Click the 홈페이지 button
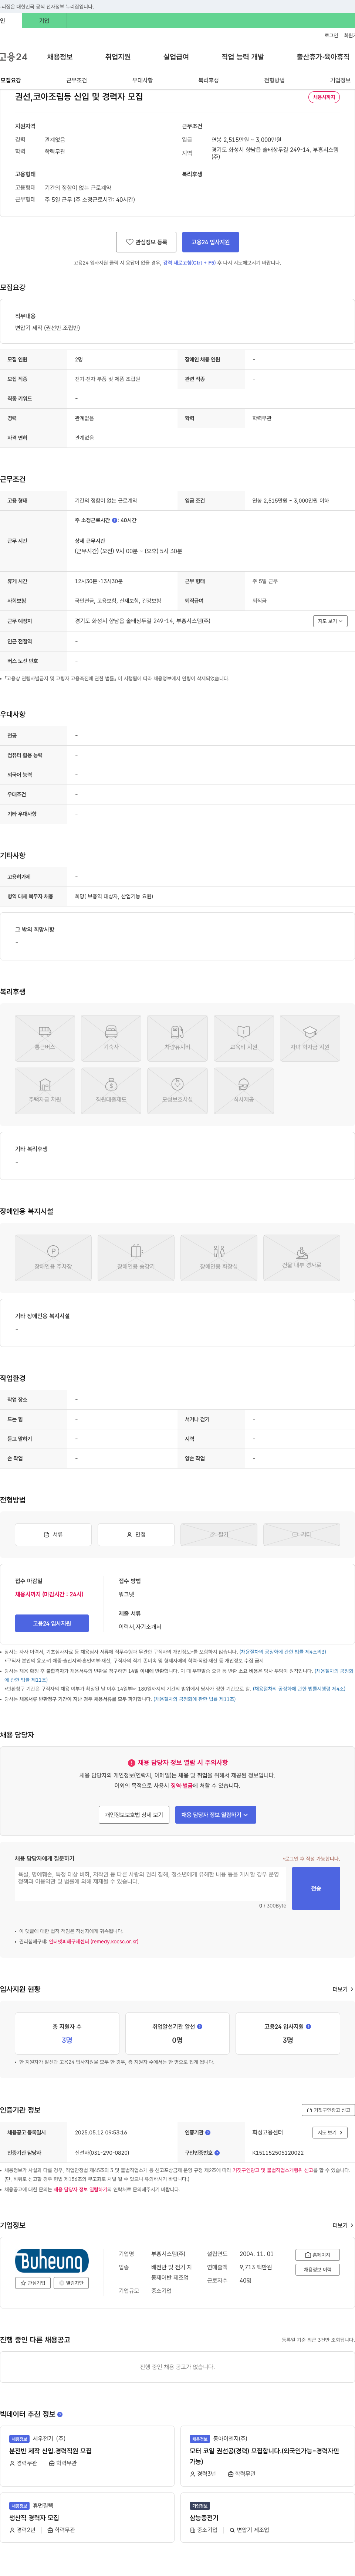355x2576 pixels. click(x=318, y=2255)
